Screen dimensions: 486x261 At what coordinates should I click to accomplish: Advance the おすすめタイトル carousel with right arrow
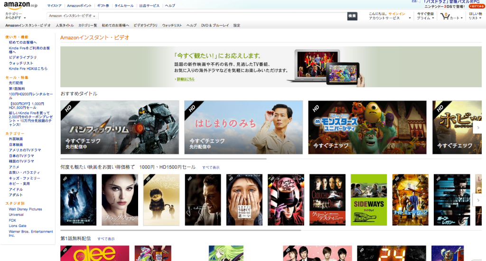pyautogui.click(x=477, y=127)
